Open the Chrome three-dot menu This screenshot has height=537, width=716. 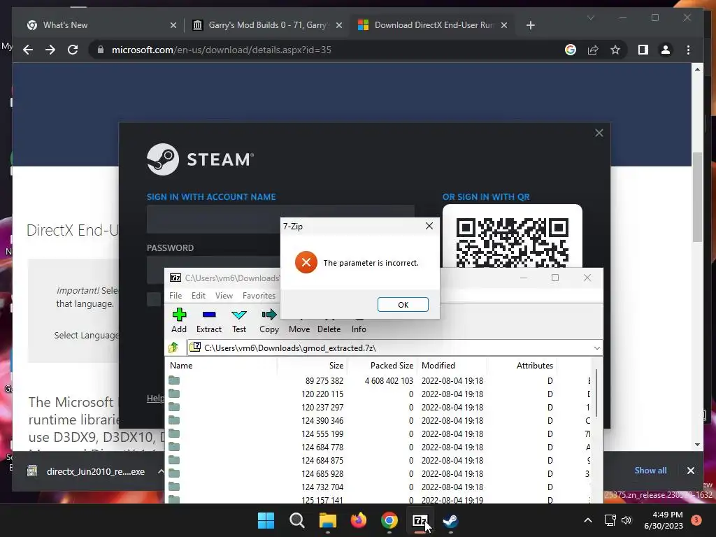[x=688, y=50]
